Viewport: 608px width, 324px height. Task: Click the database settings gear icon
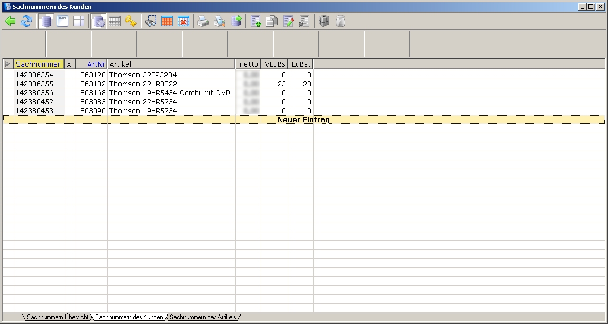pos(98,22)
